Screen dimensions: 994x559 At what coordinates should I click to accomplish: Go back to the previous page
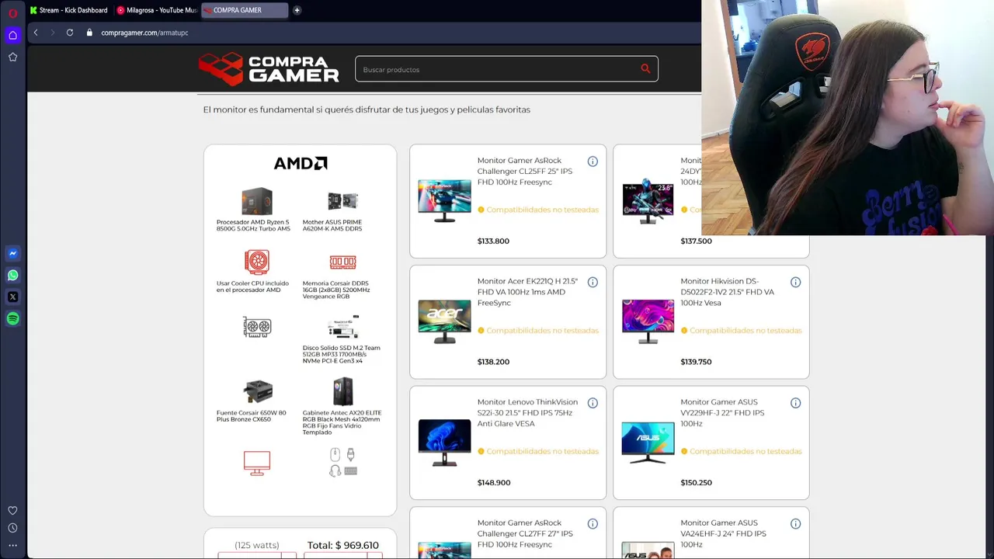pos(36,33)
